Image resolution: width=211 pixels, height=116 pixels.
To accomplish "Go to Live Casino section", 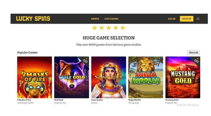I will click(x=111, y=19).
